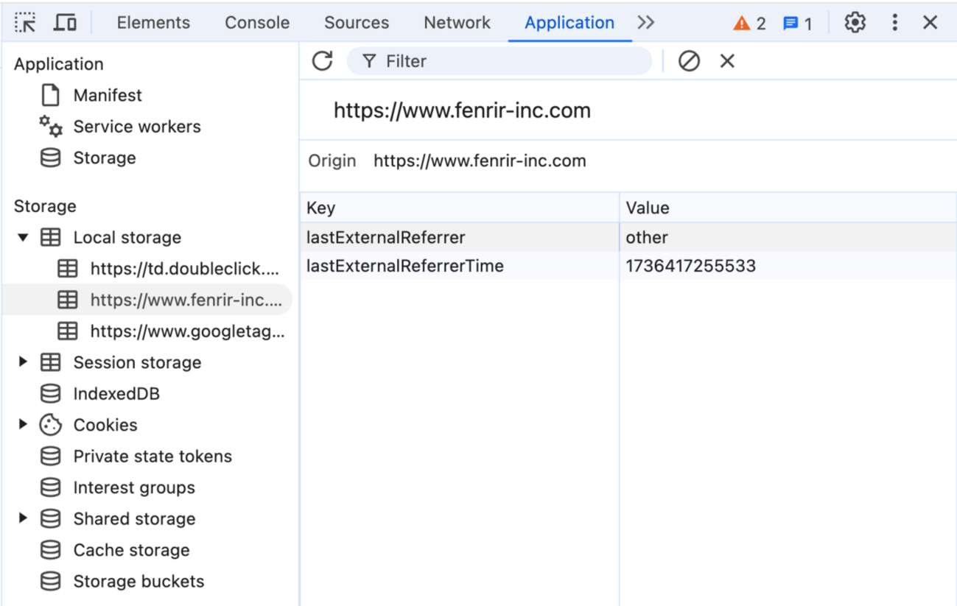Click the Filter input field
Screen dimensions: 957x606
[508, 61]
